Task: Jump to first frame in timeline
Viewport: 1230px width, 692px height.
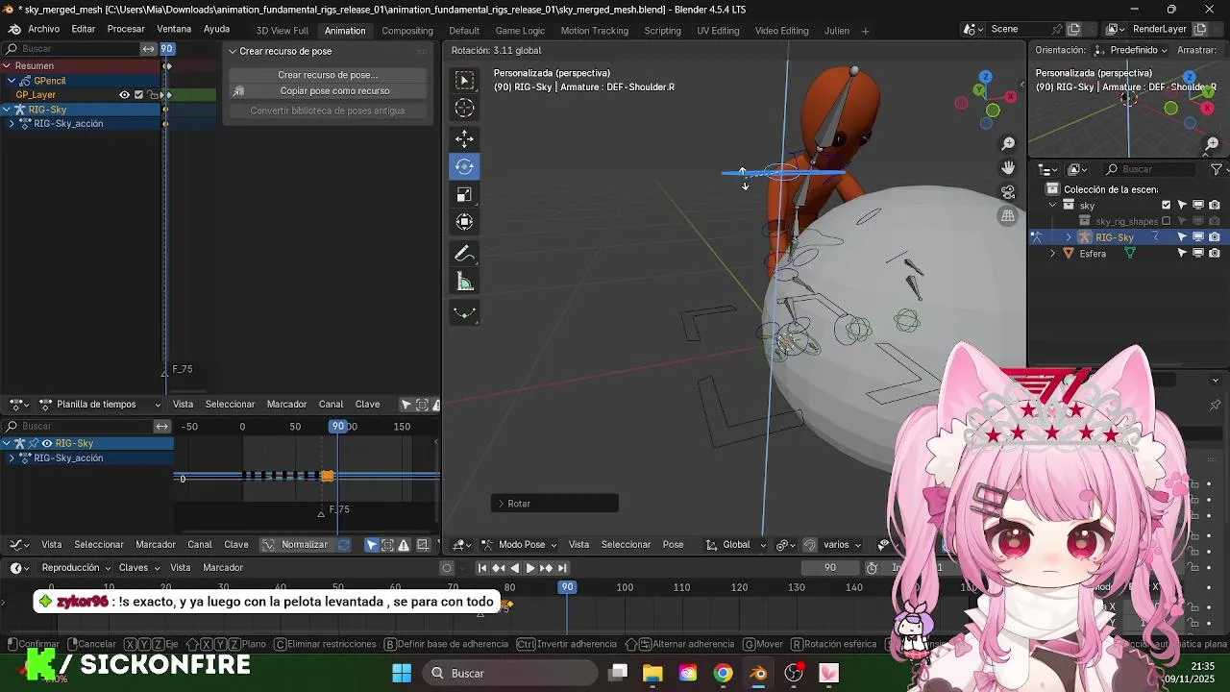Action: pyautogui.click(x=482, y=568)
